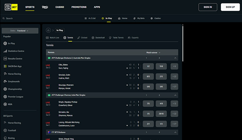242x140 pixels.
Task: Click the Table Tennis paddle icon
Action: click(x=110, y=38)
